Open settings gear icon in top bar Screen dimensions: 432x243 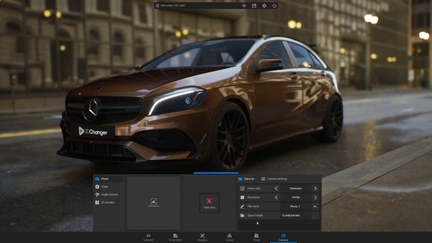[x=264, y=5]
